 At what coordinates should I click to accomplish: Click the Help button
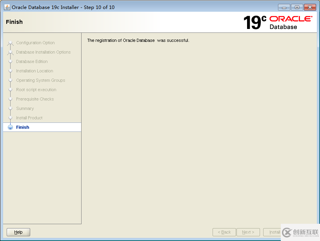(18, 232)
